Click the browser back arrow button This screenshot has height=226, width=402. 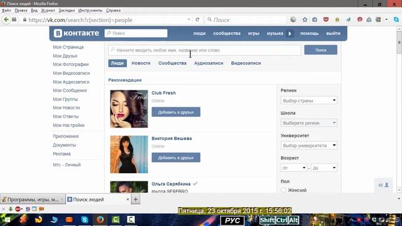click(x=6, y=19)
